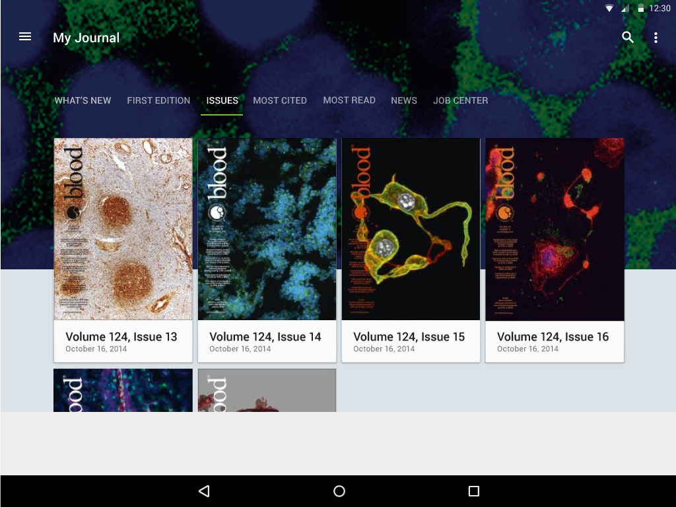Open the Most Read tab
This screenshot has width=676, height=507.
pyautogui.click(x=349, y=100)
